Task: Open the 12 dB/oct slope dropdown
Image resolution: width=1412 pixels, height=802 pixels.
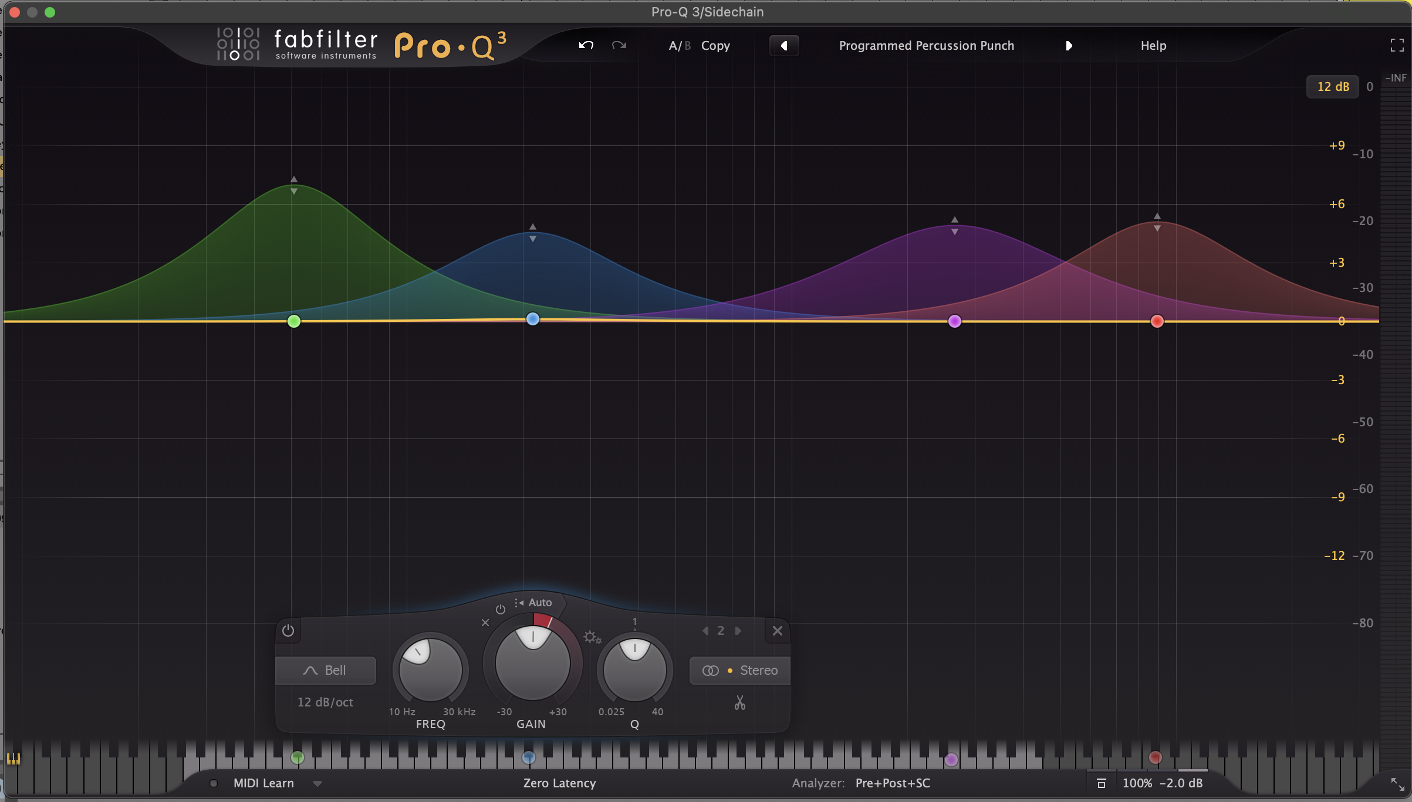Action: pyautogui.click(x=325, y=702)
